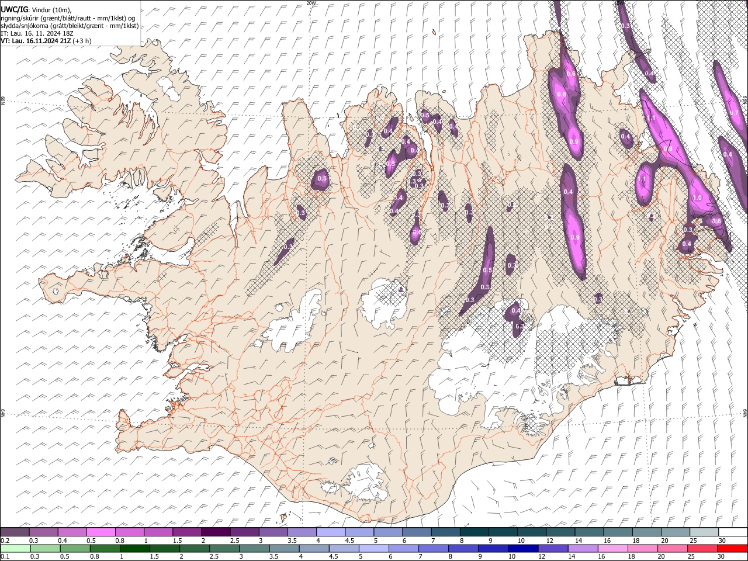Click the bright pink 0.5–0.8 swatch in upper legend

[x=101, y=532]
